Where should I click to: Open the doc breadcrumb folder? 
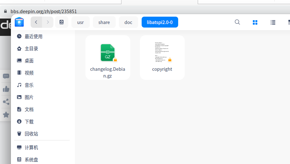pos(128,22)
